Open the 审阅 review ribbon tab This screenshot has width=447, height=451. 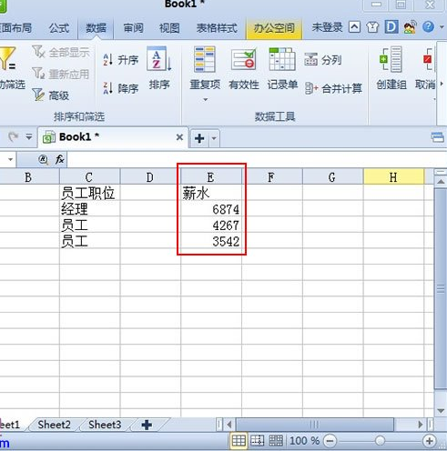coord(133,28)
